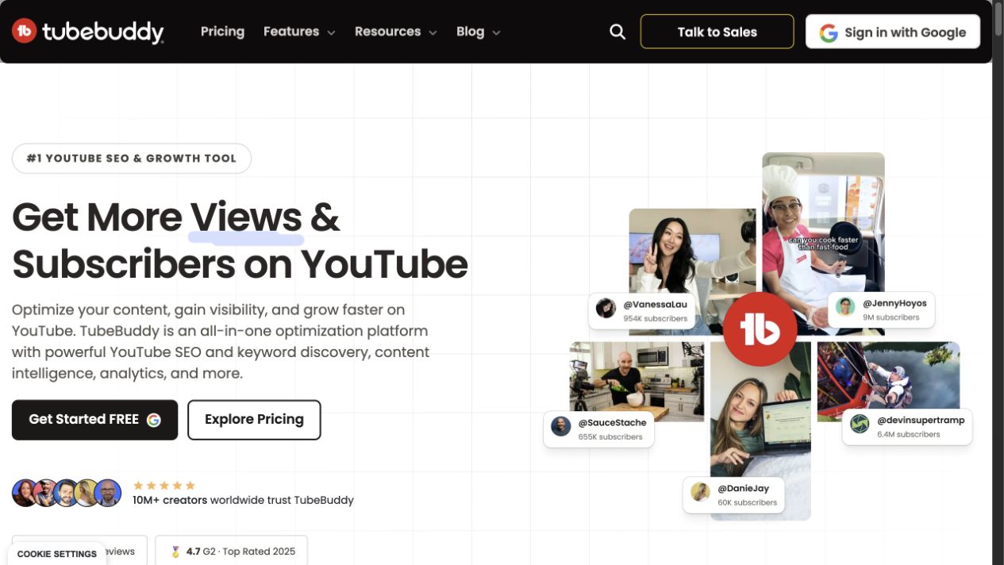This screenshot has height=565, width=1004.
Task: Click '10M+ creators worldwide trust TubeBuddy' text
Action: [x=243, y=500]
